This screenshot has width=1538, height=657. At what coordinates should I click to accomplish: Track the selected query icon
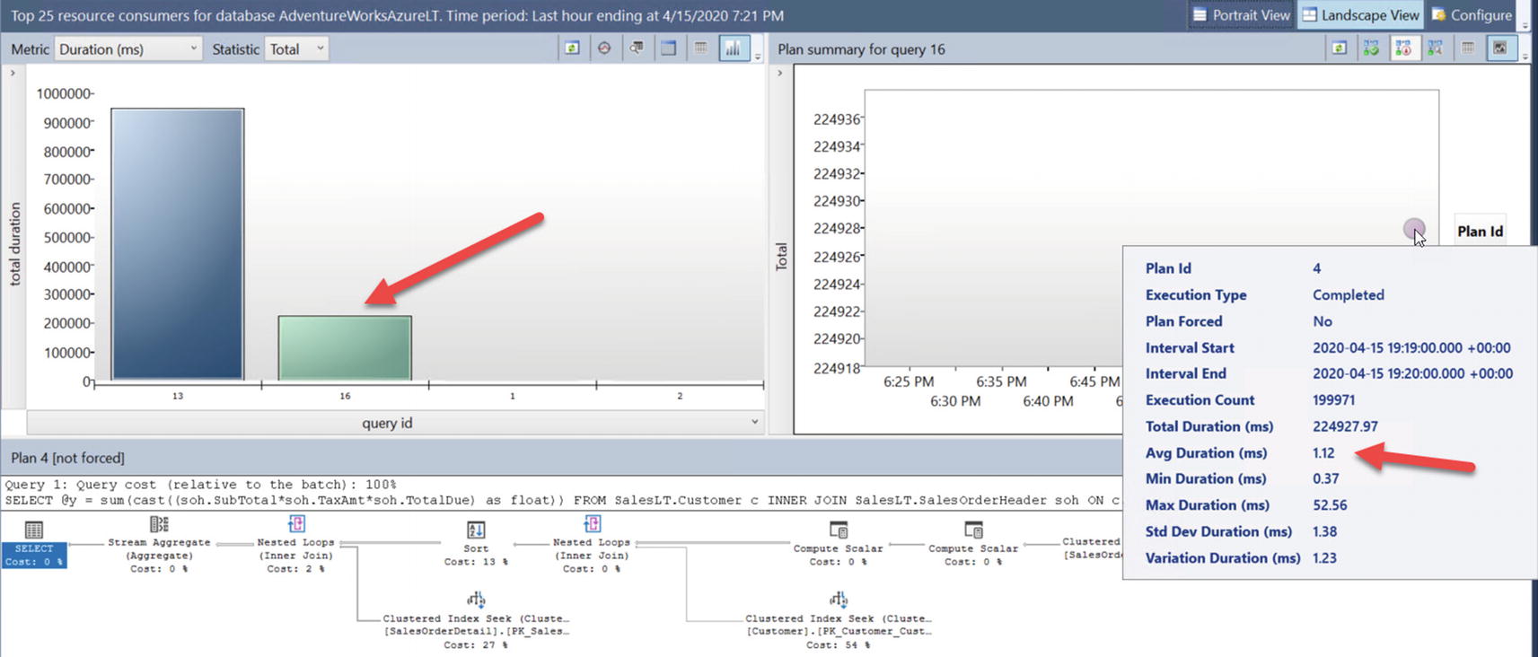(x=604, y=48)
